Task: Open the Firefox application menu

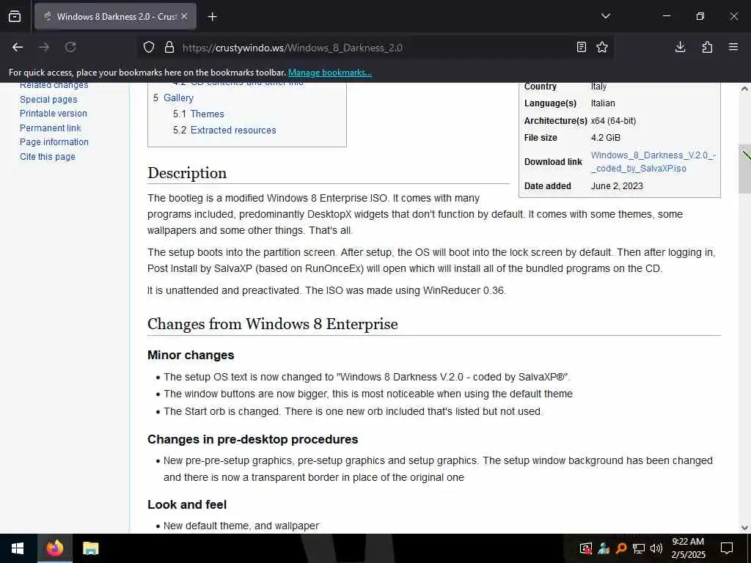Action: point(733,47)
